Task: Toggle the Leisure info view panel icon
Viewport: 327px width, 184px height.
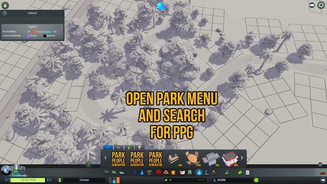Action: [4, 13]
